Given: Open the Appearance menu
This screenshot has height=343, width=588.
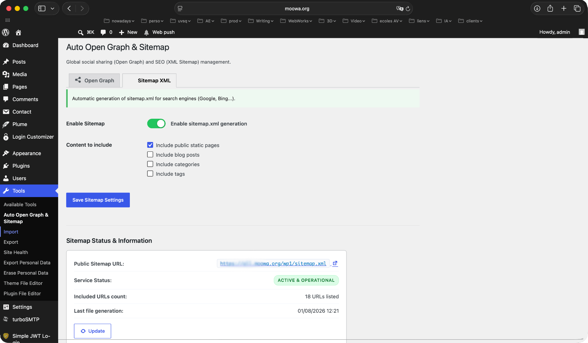Looking at the screenshot, I should 29,153.
